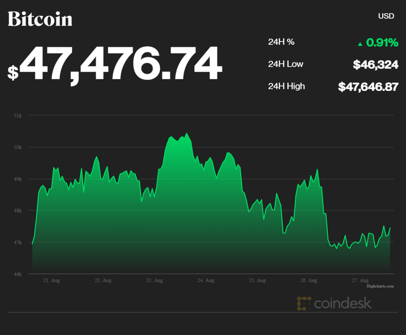Click the 51k y-axis label
Screen dimensions: 406x335
click(18, 116)
